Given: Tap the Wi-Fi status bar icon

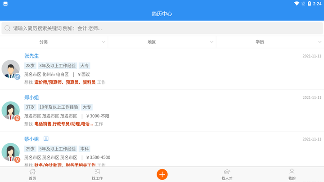Looking at the screenshot, I should tap(297, 4).
